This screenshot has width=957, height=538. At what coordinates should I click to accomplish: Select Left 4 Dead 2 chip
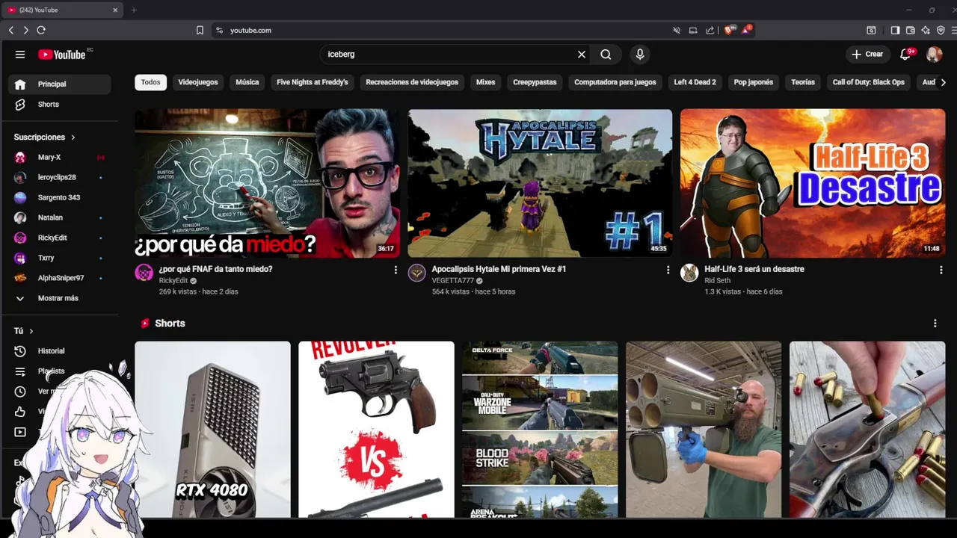pyautogui.click(x=695, y=82)
